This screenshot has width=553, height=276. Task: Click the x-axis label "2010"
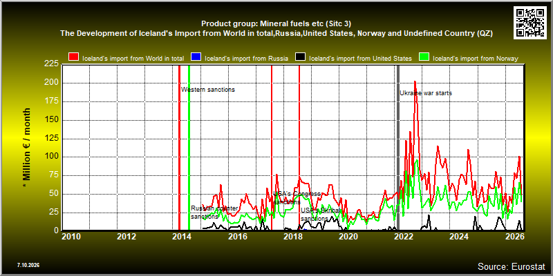pyautogui.click(x=71, y=236)
